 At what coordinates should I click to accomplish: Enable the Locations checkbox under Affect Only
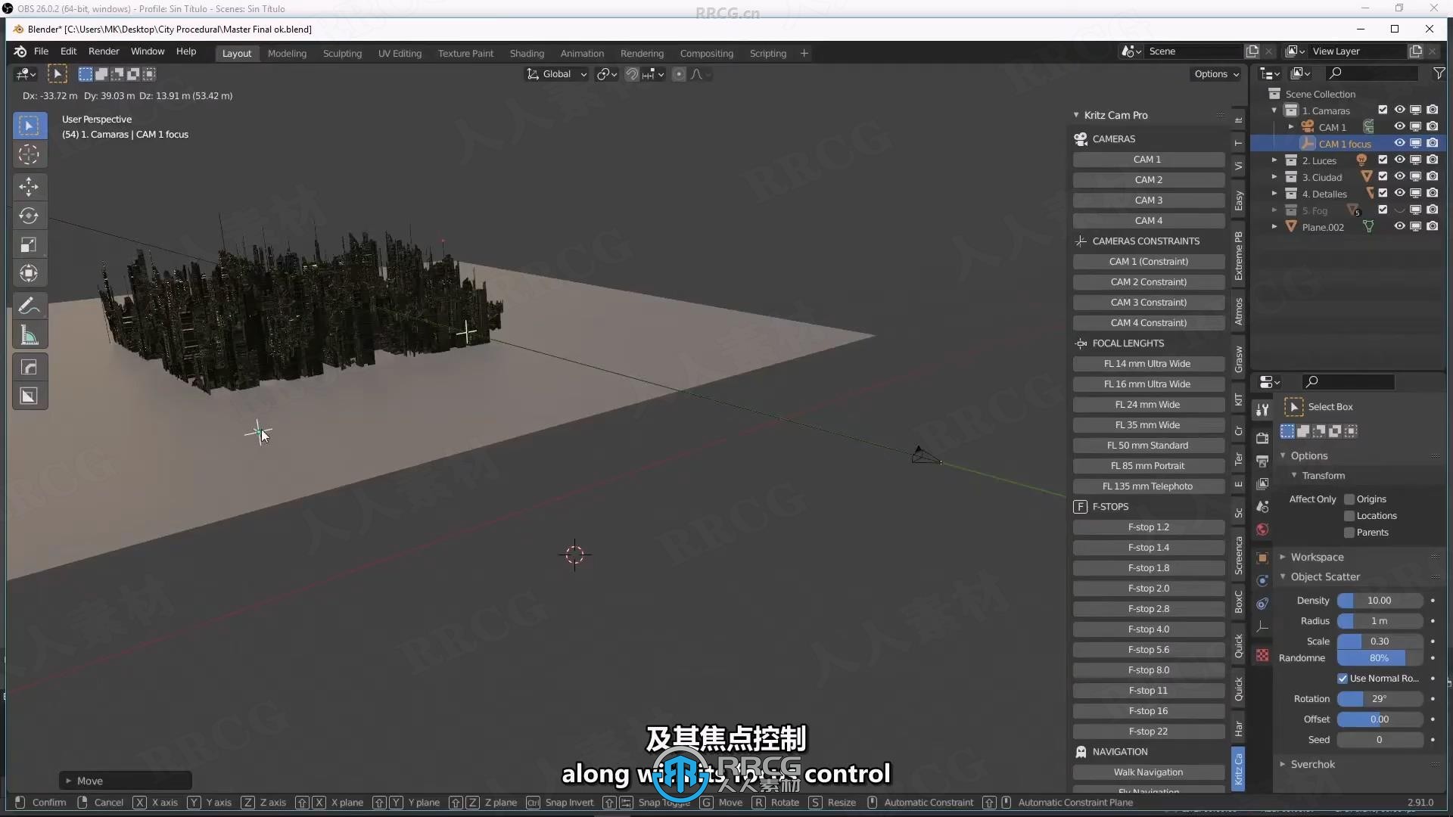[1349, 514]
